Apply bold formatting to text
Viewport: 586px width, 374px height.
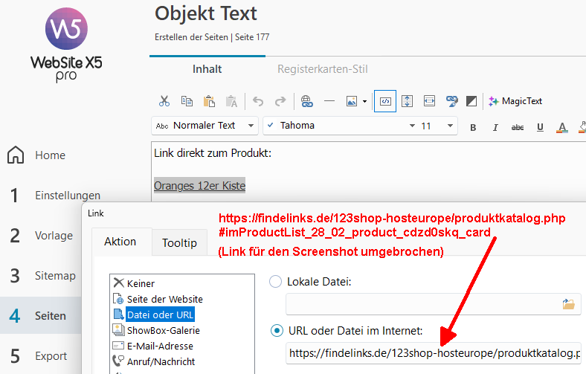click(x=473, y=126)
